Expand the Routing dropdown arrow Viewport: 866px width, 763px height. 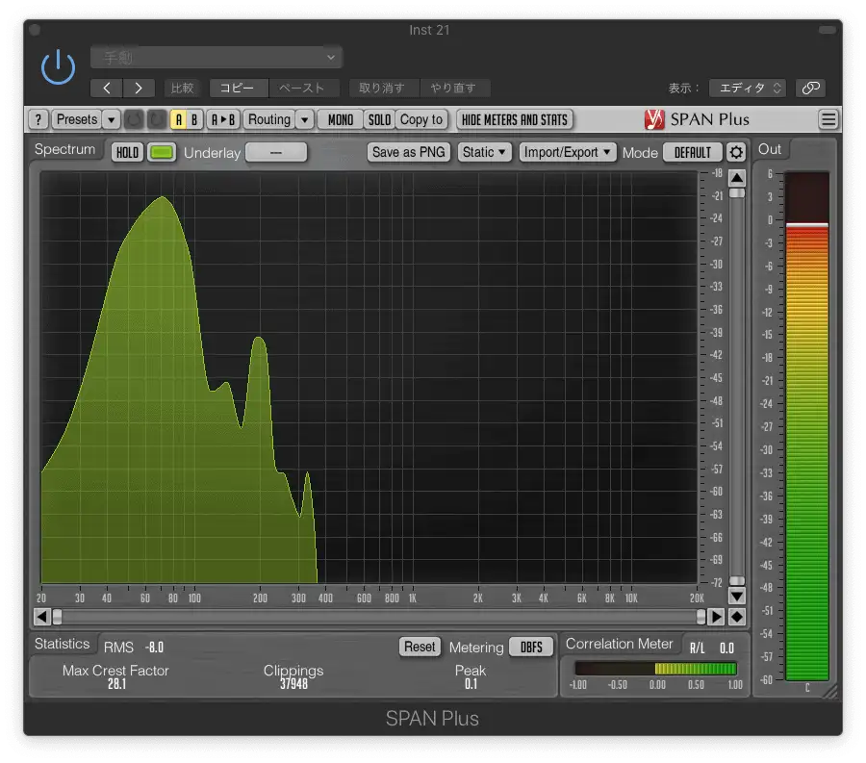[305, 119]
